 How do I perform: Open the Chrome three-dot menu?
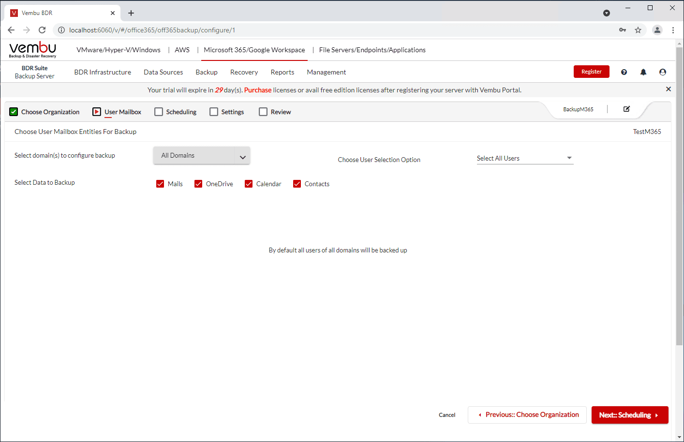[x=673, y=30]
